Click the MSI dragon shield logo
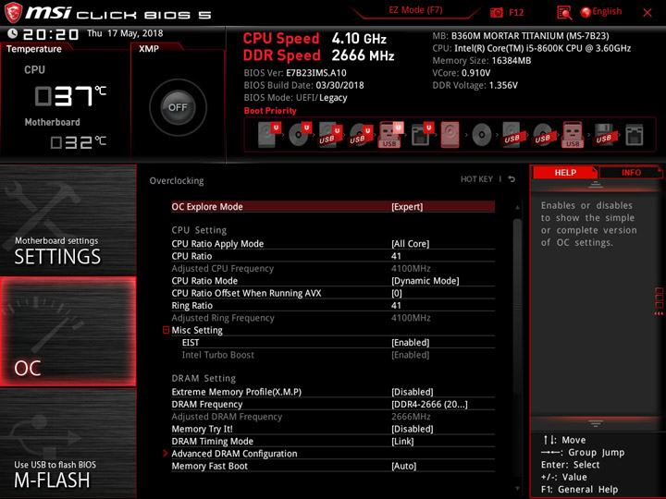Viewport: 666px width, 499px height. (13, 13)
